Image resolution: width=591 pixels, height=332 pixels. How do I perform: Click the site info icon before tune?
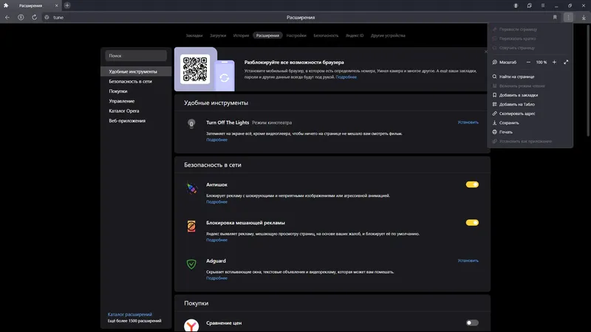[x=47, y=17]
